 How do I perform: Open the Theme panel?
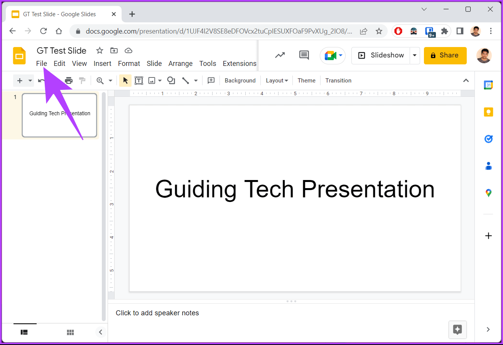pos(306,80)
